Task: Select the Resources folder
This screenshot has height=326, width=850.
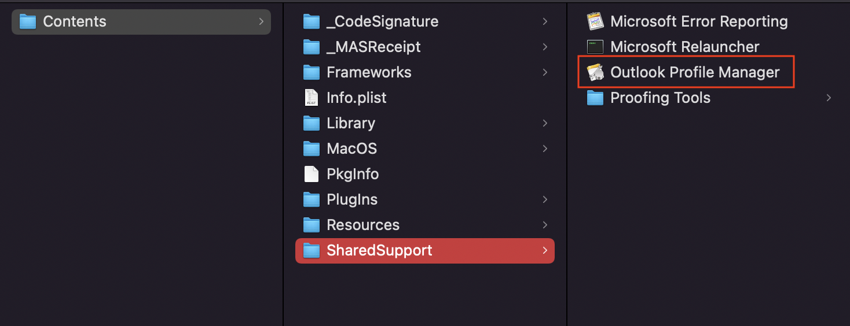Action: (362, 225)
